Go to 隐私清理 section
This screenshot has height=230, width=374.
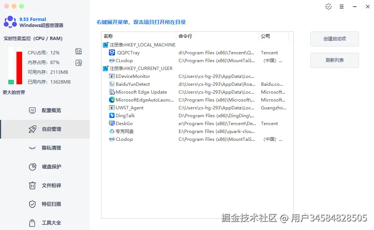45,148
